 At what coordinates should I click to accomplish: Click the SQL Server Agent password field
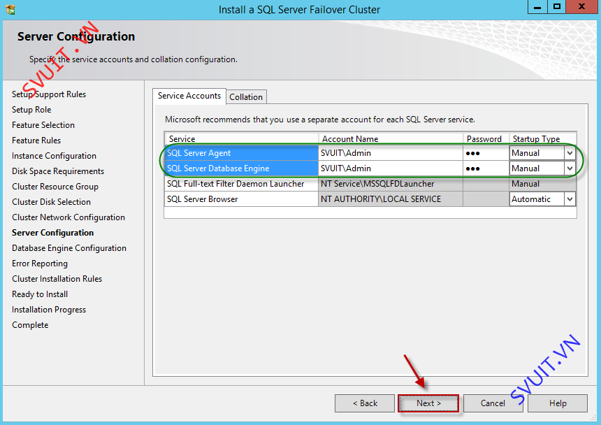486,153
